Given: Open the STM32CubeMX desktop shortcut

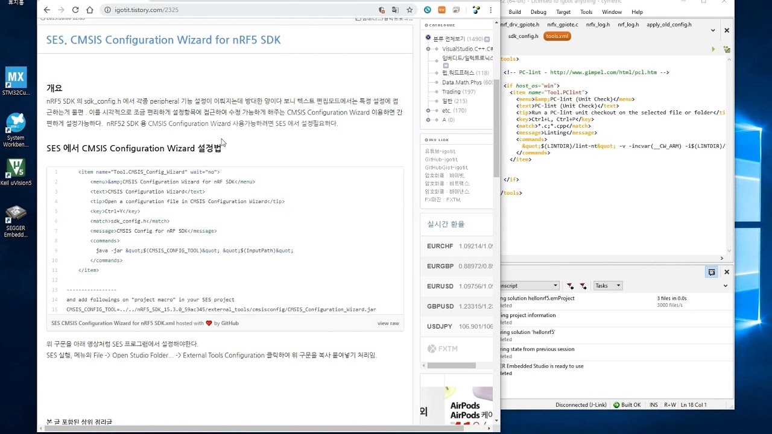Looking at the screenshot, I should click(x=15, y=81).
